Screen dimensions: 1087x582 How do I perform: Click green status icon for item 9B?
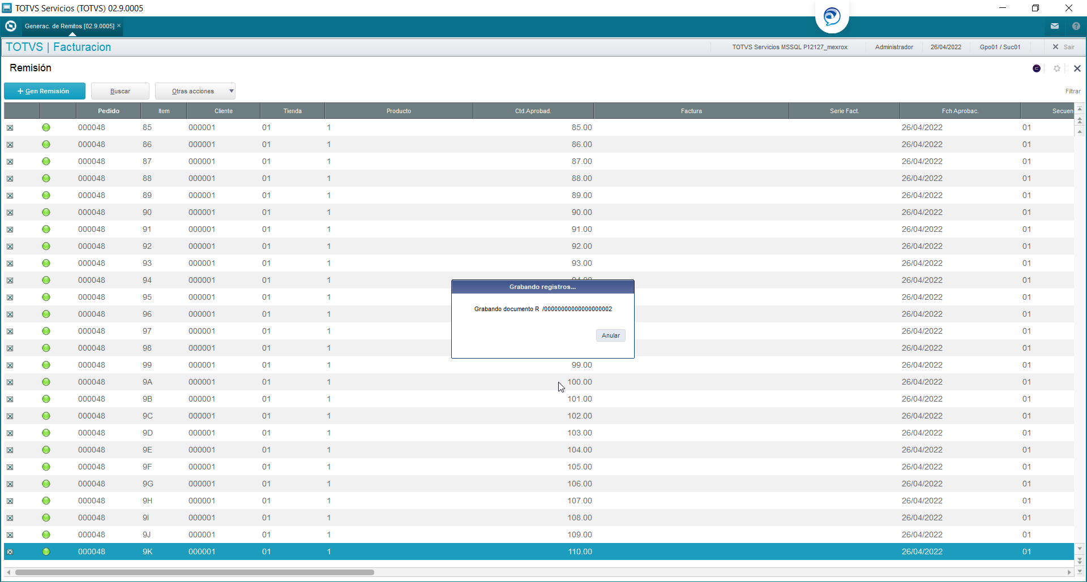coord(46,399)
